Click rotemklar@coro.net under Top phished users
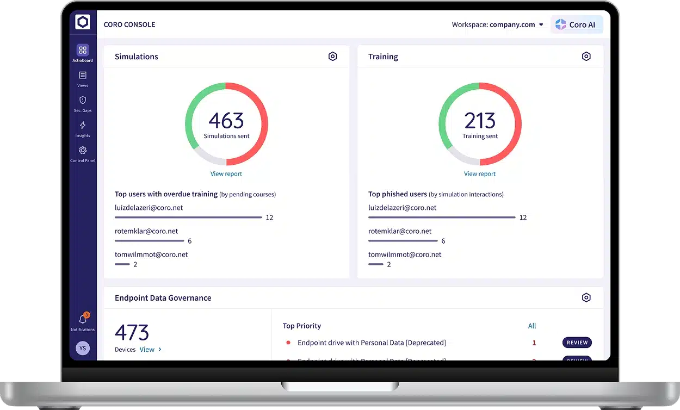Viewport: 680px width, 410px height. pyautogui.click(x=400, y=231)
